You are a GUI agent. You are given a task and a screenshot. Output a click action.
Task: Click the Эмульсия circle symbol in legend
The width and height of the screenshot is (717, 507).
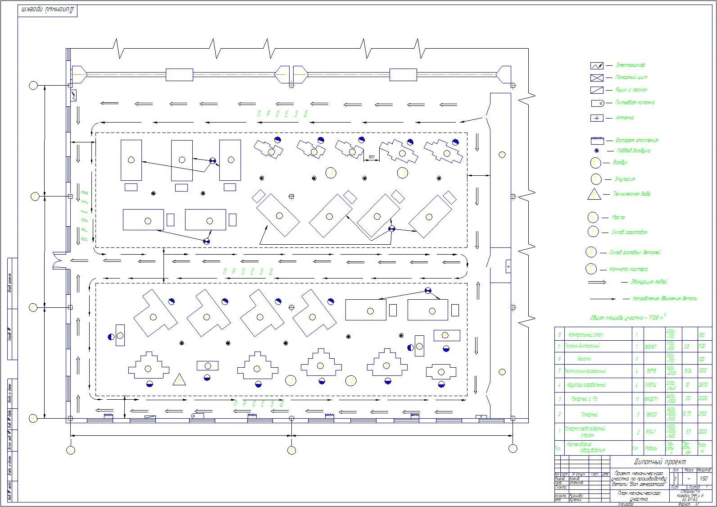[x=596, y=179]
